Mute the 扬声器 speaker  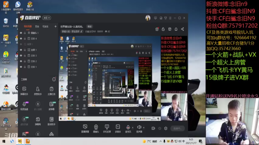pyautogui.click(x=139, y=127)
